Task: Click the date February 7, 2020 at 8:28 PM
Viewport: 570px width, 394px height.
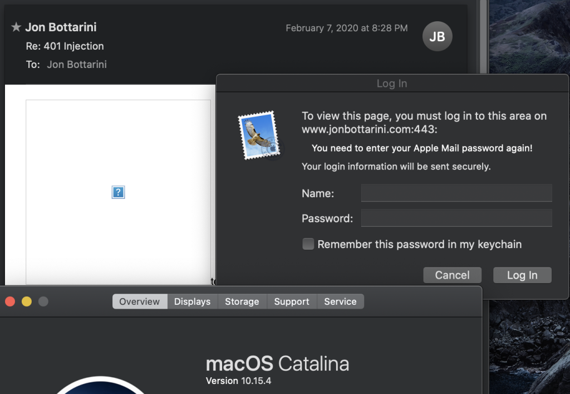Action: click(x=346, y=28)
